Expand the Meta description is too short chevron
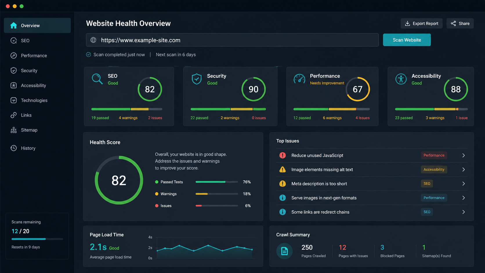 click(x=464, y=184)
